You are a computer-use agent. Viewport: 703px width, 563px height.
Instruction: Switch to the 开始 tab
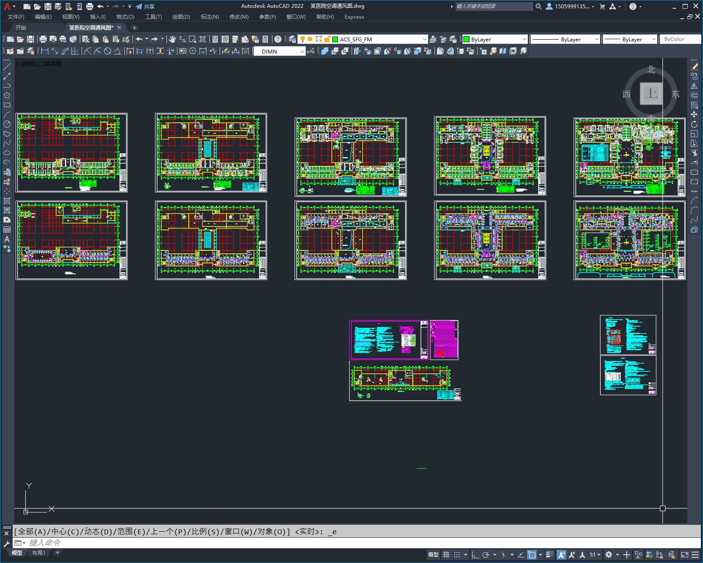pyautogui.click(x=21, y=27)
